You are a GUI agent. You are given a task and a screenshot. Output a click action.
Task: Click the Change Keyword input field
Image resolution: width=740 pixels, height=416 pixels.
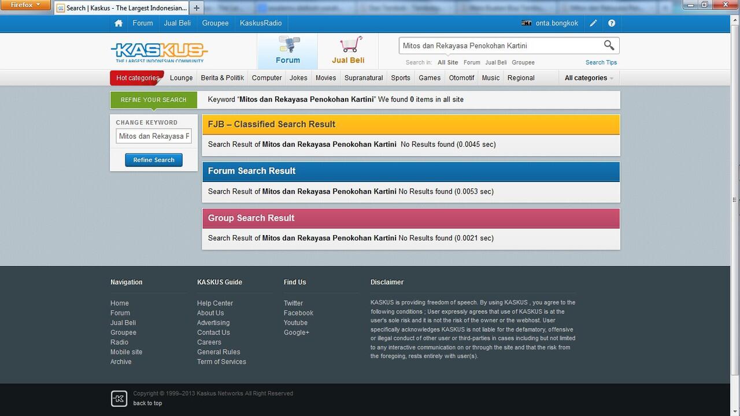click(x=154, y=136)
